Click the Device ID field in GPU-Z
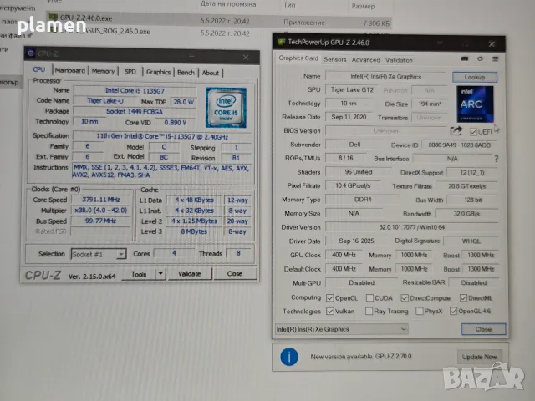 tap(459, 145)
